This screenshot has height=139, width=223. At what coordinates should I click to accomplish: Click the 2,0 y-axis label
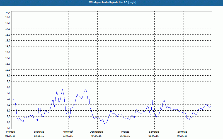tap(8, 116)
